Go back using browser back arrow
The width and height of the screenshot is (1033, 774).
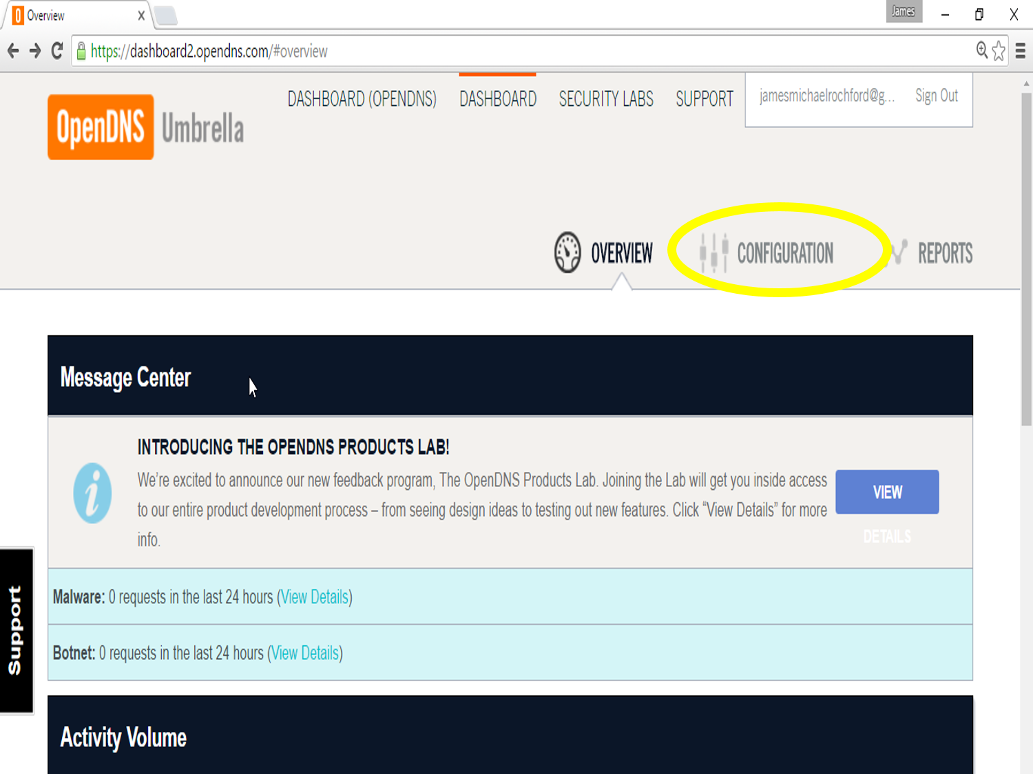pyautogui.click(x=13, y=51)
